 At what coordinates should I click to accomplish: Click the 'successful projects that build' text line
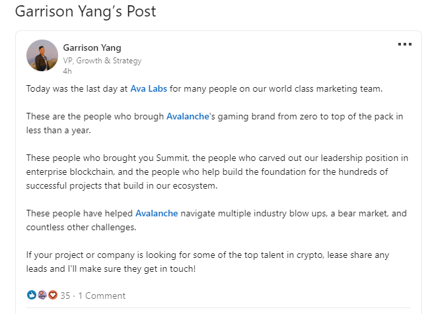tap(122, 186)
